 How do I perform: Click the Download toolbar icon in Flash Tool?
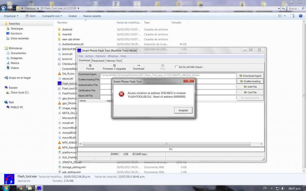tap(139, 67)
